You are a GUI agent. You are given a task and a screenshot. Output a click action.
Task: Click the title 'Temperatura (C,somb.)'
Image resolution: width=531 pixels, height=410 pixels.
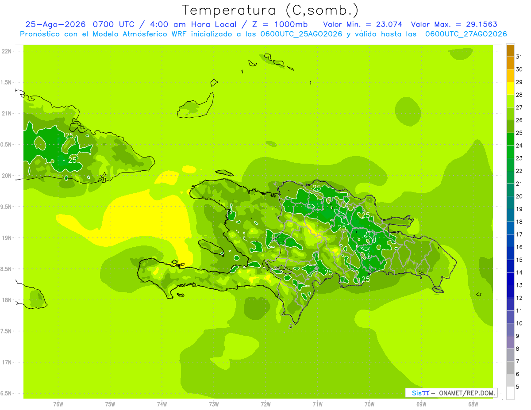(270, 10)
